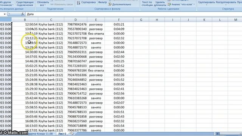Click time cell 15:29:30
Viewport: 242px width, 136px height.
25,89
